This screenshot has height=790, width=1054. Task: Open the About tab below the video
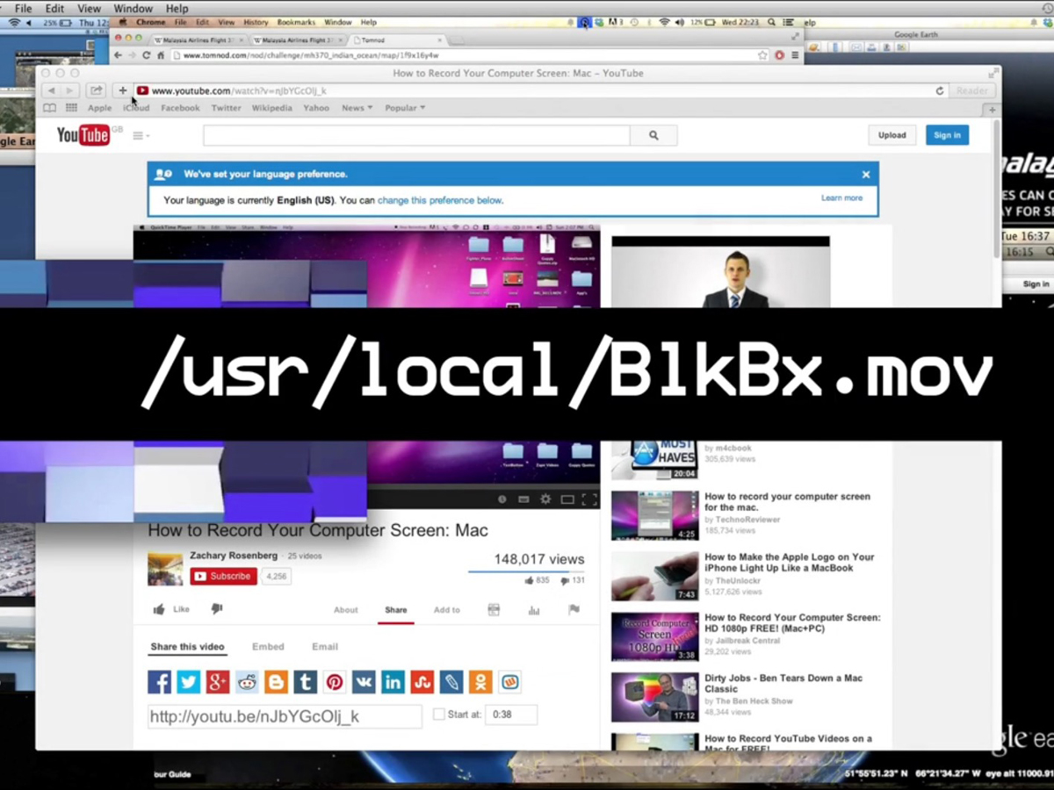coord(345,610)
